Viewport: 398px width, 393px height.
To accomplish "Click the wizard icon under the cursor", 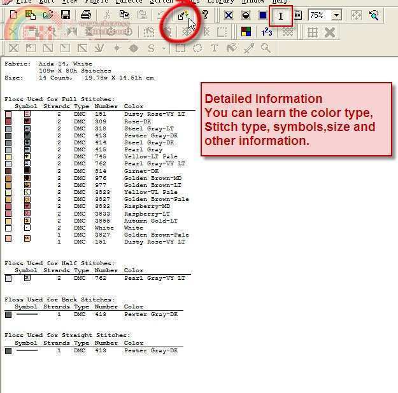I will click(x=183, y=15).
